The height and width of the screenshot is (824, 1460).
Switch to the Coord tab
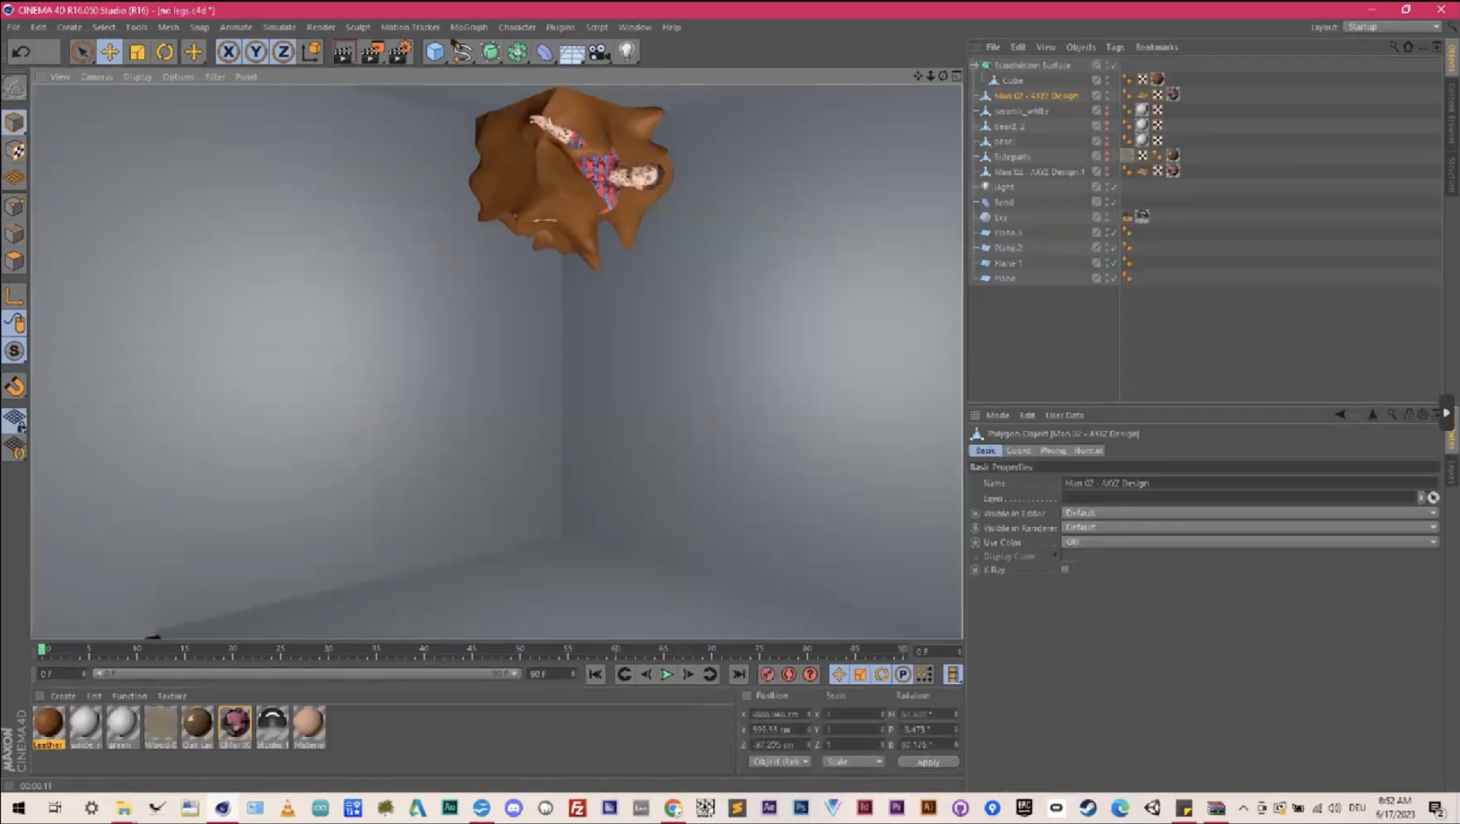pyautogui.click(x=1017, y=451)
